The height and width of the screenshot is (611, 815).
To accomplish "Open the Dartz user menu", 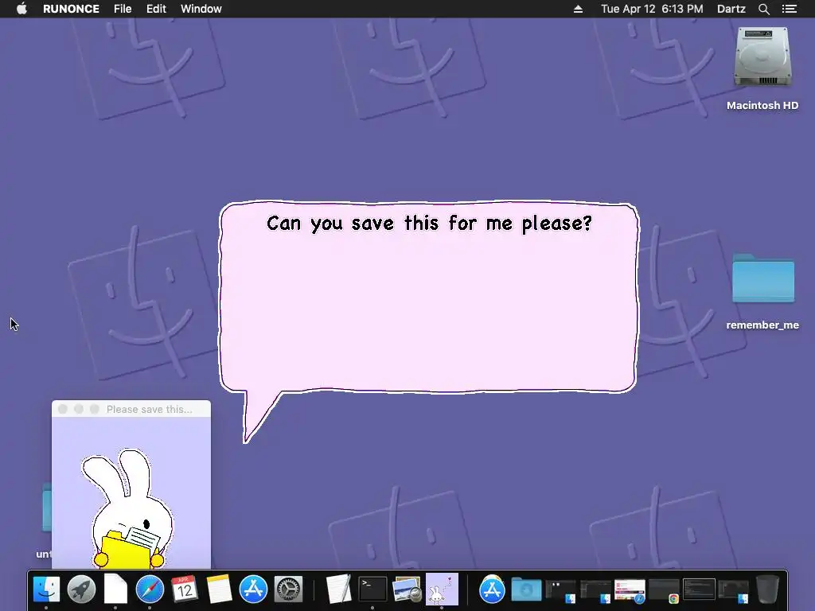I will (731, 9).
